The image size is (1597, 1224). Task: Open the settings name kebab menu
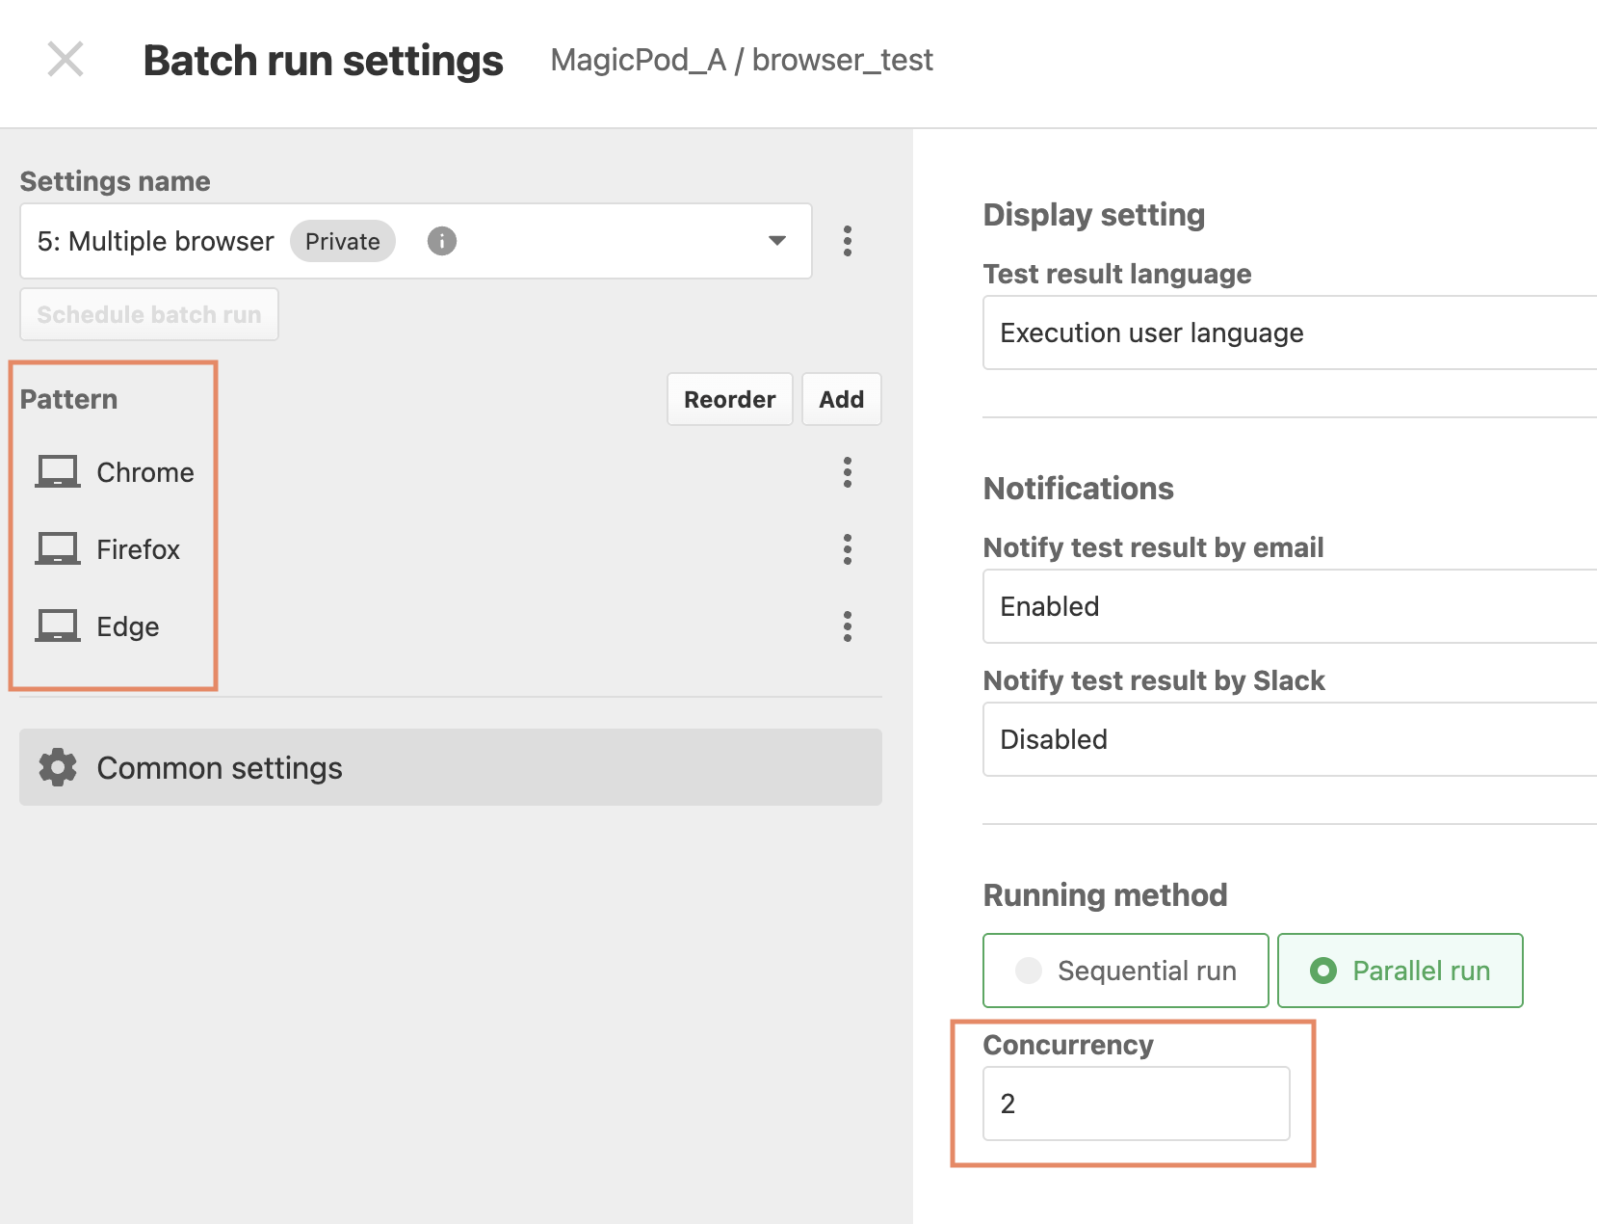(x=848, y=241)
